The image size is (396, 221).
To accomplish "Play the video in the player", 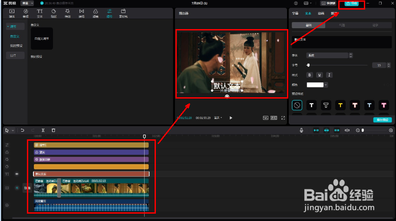I will point(231,118).
